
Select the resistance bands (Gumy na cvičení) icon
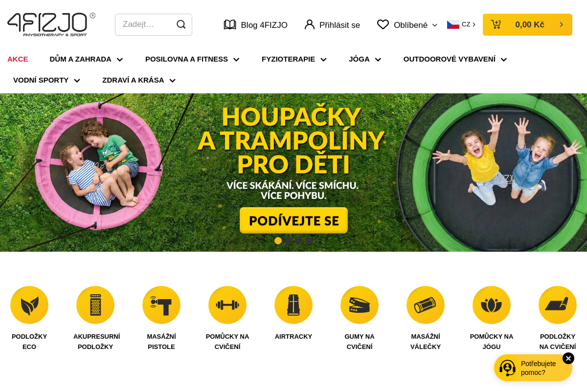coord(360,305)
